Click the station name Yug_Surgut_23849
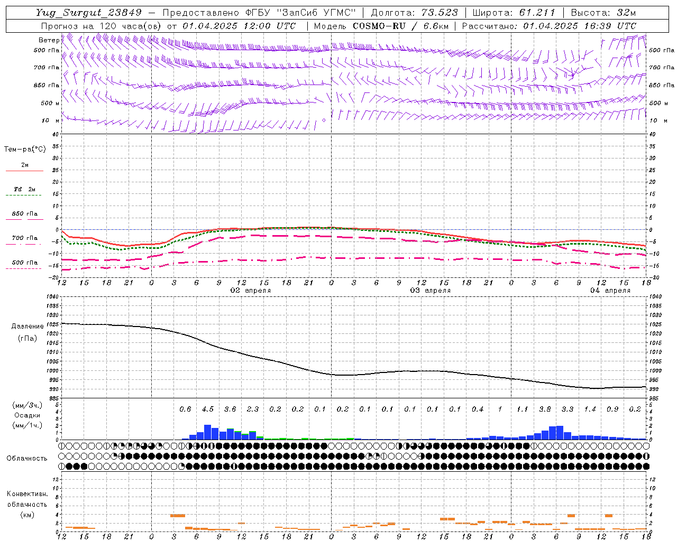 89,13
